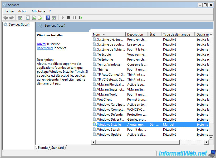Click the gear icon in the Services (local) header

(x=40, y=26)
